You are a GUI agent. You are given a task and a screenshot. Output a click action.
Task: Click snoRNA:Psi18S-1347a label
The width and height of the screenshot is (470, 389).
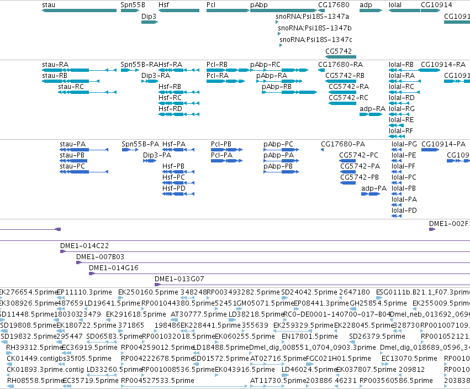pos(313,17)
